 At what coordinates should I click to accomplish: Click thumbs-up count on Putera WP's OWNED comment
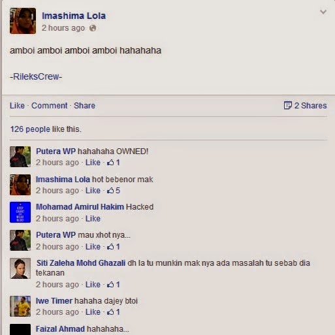[x=113, y=163]
